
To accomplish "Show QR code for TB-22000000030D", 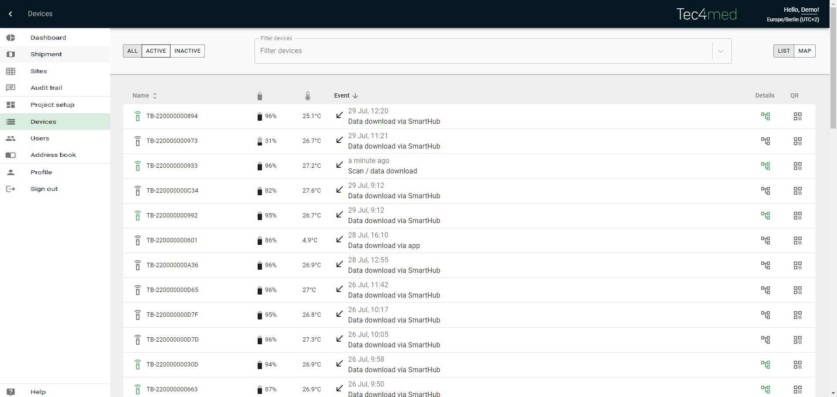I will click(x=798, y=365).
